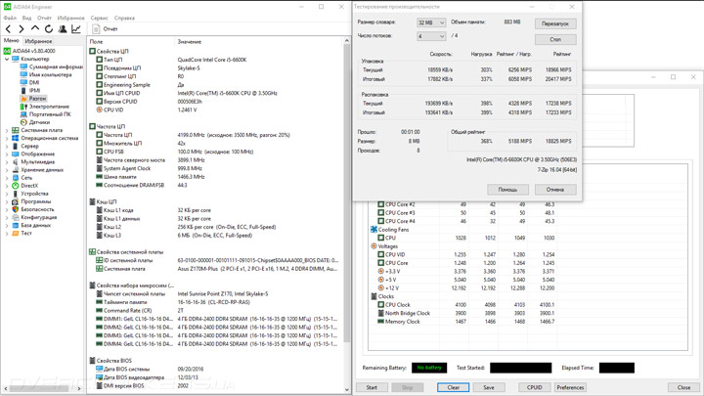The height and width of the screenshot is (396, 704).
Task: Toggle the CPU VID voltage checkbox
Action: [x=380, y=254]
